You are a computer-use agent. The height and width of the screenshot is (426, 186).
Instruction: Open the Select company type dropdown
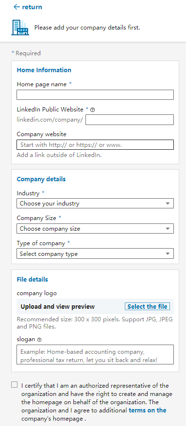[x=95, y=254]
